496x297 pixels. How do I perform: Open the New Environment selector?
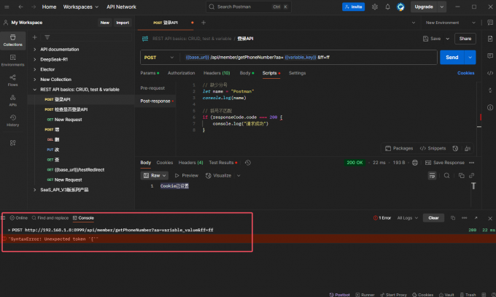tap(451, 23)
